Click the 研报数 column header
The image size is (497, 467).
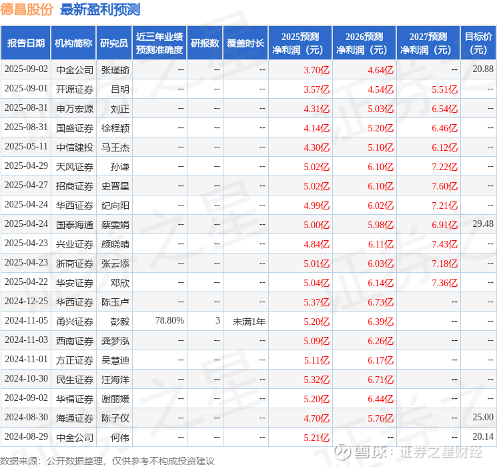pos(205,43)
